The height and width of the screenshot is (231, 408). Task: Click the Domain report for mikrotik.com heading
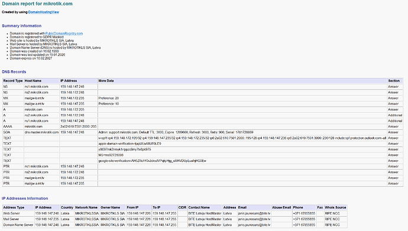point(37,4)
